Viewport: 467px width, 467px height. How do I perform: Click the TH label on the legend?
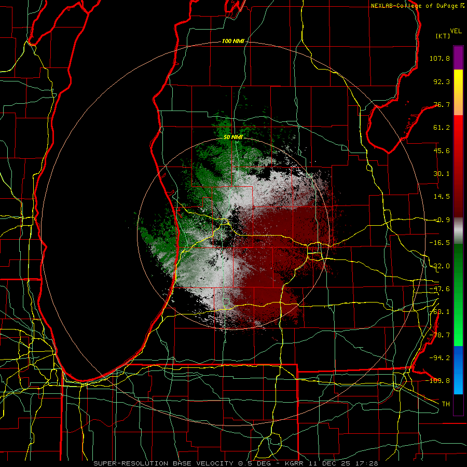pyautogui.click(x=446, y=404)
